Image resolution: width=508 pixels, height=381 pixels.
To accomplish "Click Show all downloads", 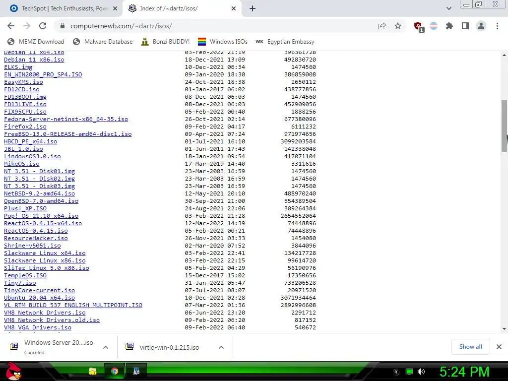I will [x=470, y=347].
